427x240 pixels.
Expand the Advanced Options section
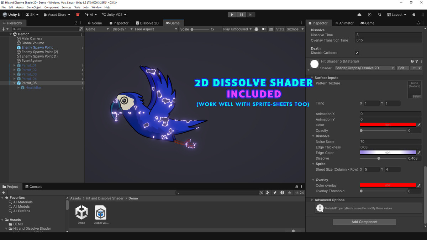pos(312,200)
